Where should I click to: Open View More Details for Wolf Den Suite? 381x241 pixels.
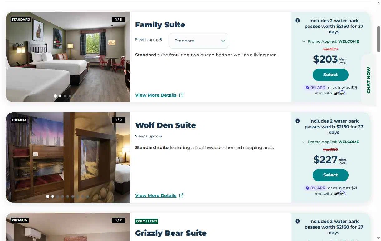point(156,195)
